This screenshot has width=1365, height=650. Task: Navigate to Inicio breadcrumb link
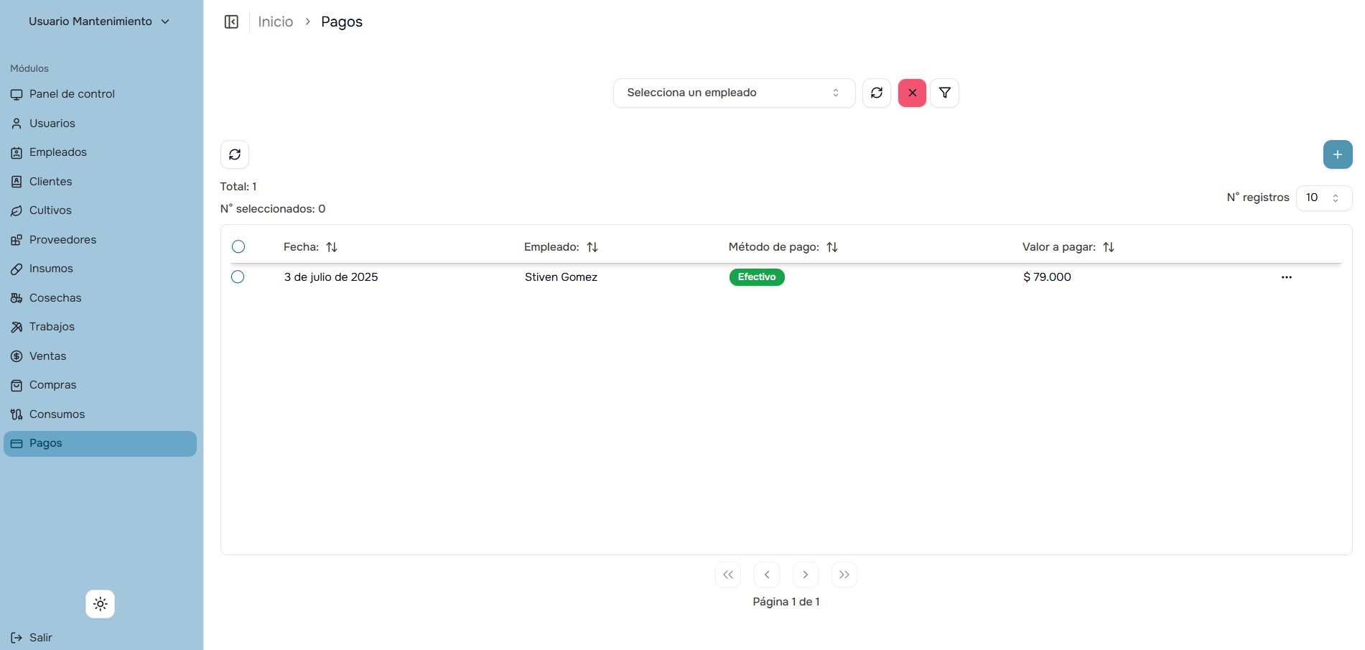coord(276,22)
